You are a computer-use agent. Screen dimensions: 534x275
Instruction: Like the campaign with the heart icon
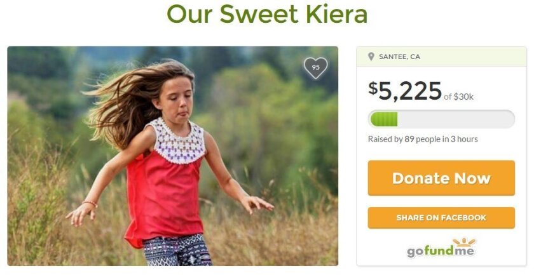(316, 68)
